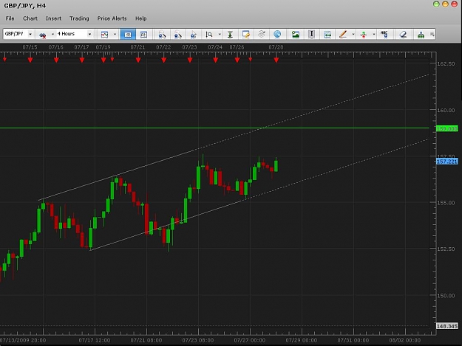Click the save chart as image icon
This screenshot has width=462, height=346.
tap(296, 35)
